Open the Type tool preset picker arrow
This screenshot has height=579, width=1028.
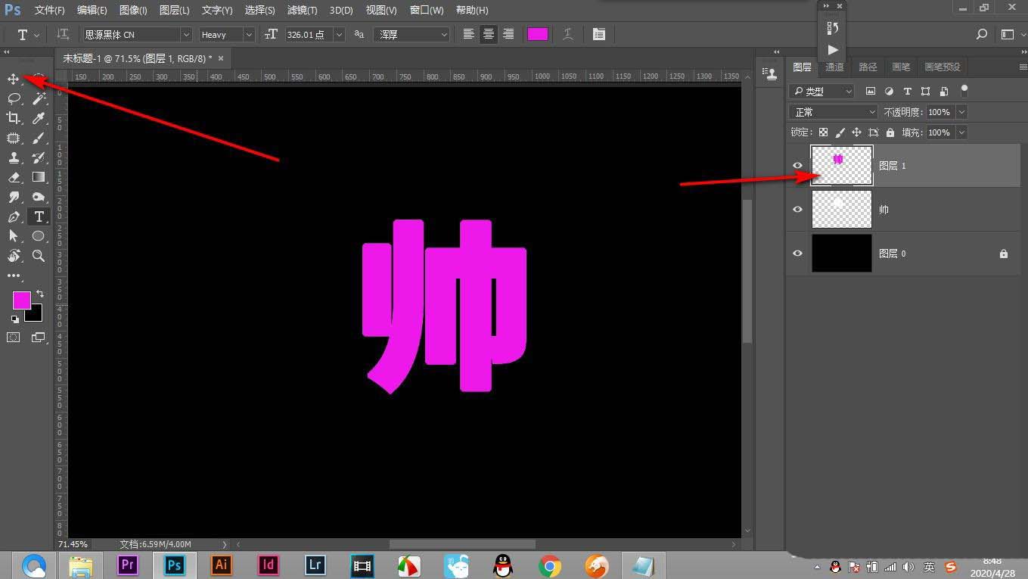coord(36,35)
